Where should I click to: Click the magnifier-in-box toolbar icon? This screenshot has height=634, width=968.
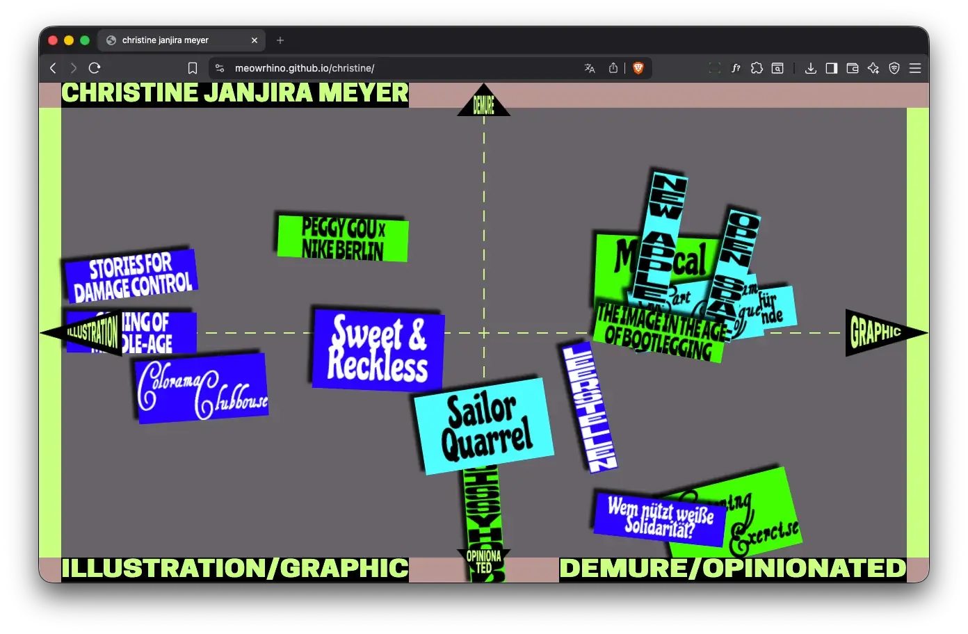(x=777, y=68)
